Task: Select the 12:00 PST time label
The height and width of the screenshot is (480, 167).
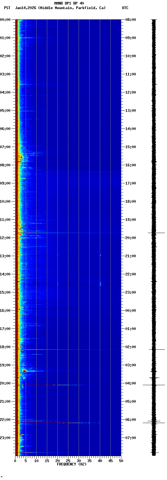Action: [x=5, y=238]
